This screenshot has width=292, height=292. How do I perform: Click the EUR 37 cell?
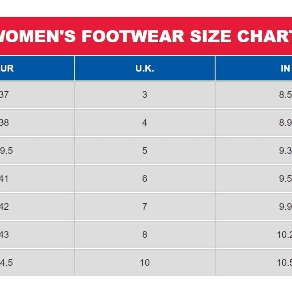4,95
